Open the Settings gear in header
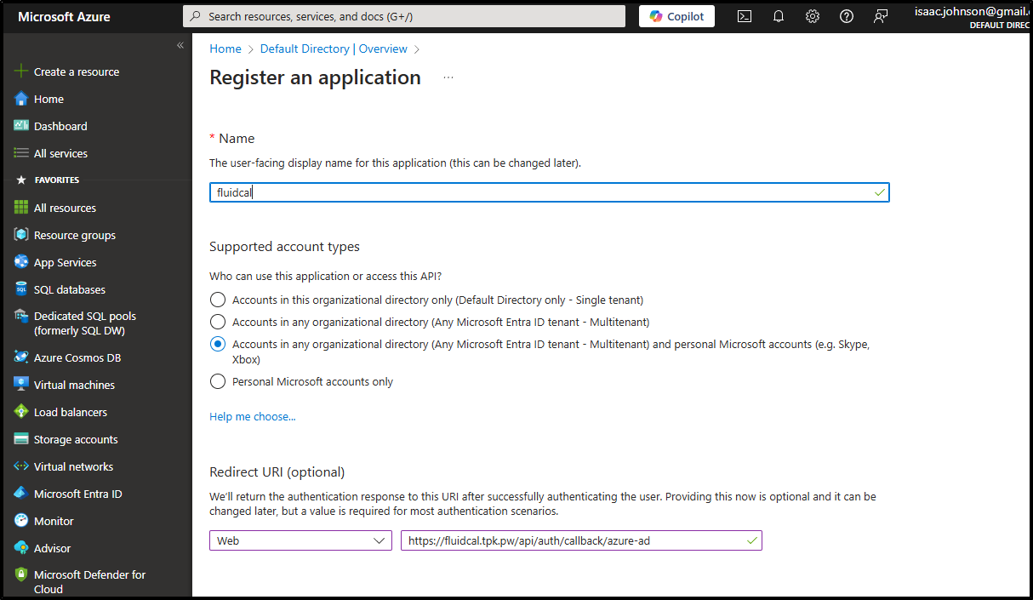Image resolution: width=1033 pixels, height=600 pixels. point(813,16)
